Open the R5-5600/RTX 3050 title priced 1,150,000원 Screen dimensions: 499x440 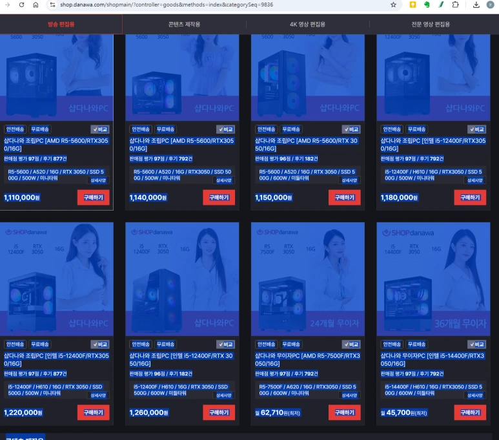(x=306, y=145)
